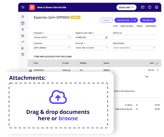Viewport: 164px width, 137px height.
Task: Open the reports trend line sidebar icon
Action: [x=23, y=42]
